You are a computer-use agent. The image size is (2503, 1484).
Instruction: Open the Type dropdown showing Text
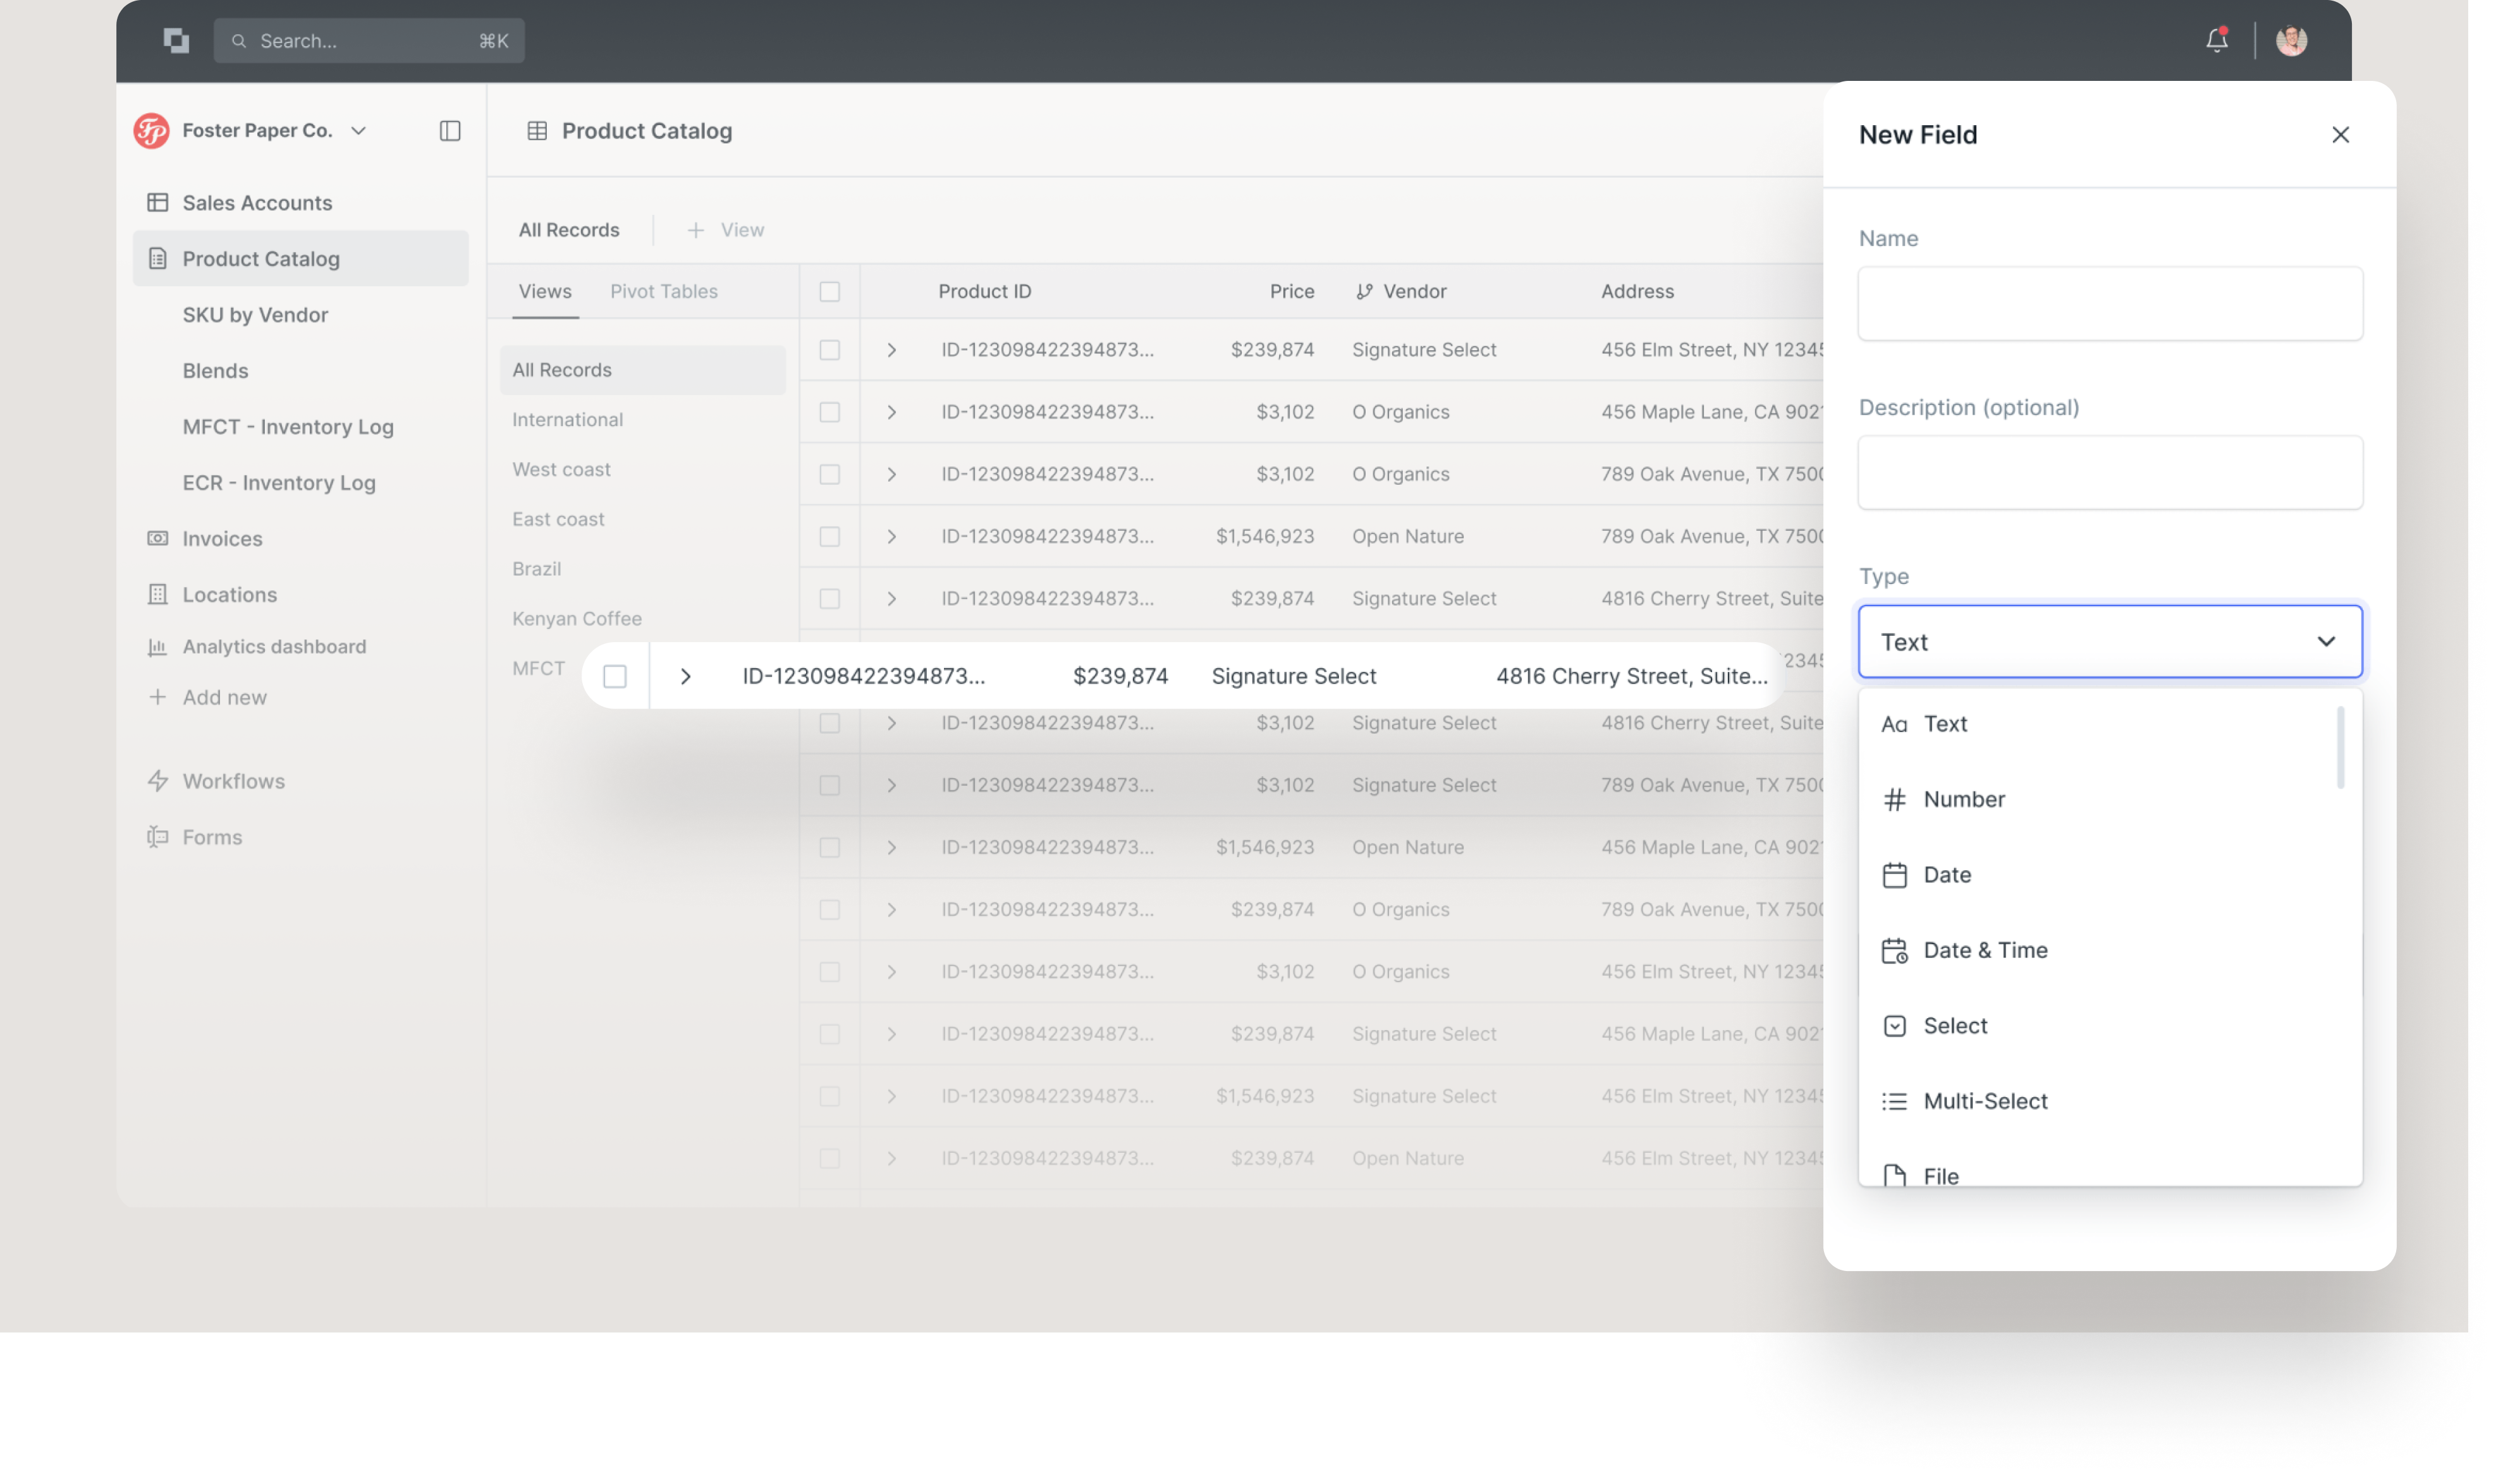pos(2109,642)
